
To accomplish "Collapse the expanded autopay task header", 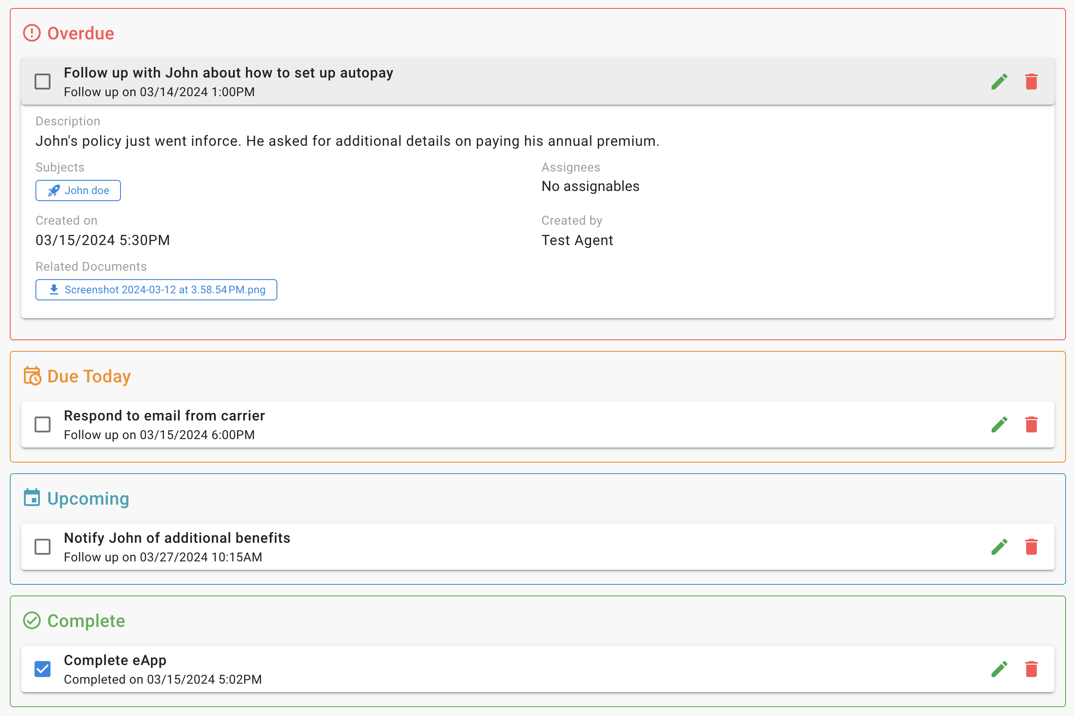I will tap(548, 82).
